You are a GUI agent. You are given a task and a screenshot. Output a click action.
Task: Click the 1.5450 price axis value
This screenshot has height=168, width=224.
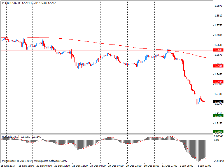218,74
